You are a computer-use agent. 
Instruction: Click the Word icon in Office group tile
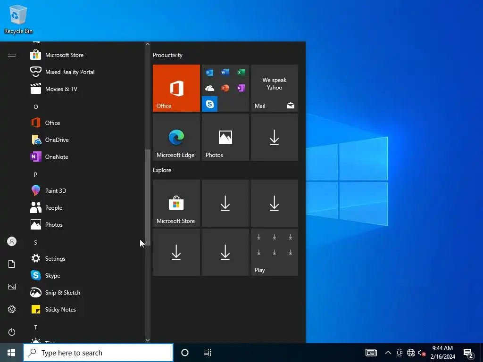[x=225, y=72]
